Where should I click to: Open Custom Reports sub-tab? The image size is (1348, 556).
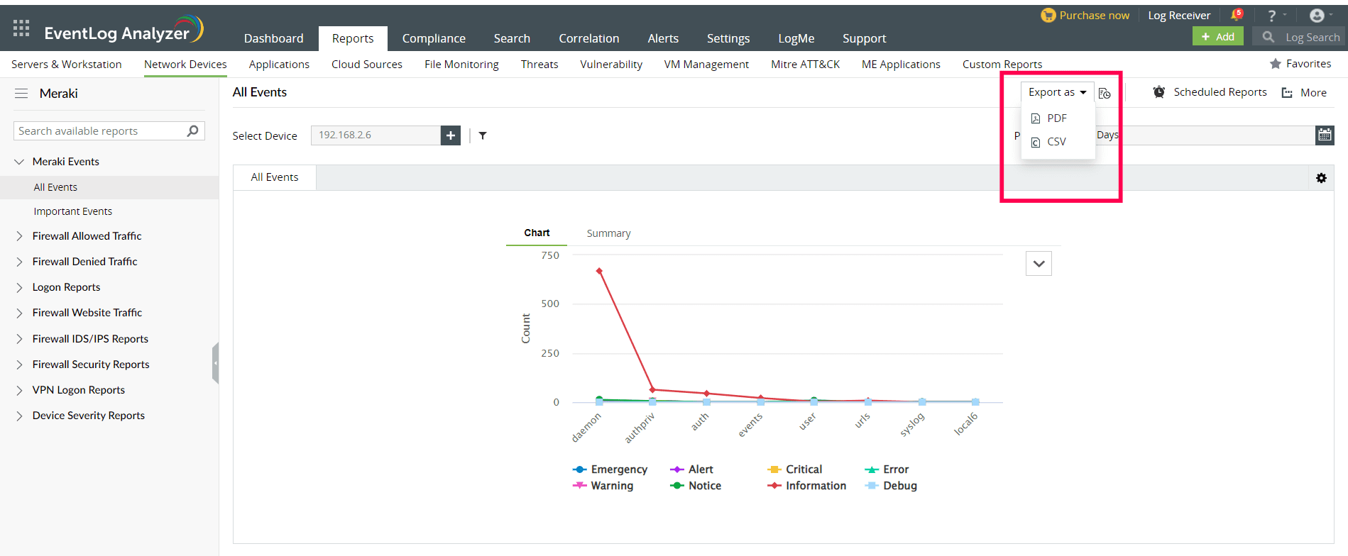[1002, 64]
